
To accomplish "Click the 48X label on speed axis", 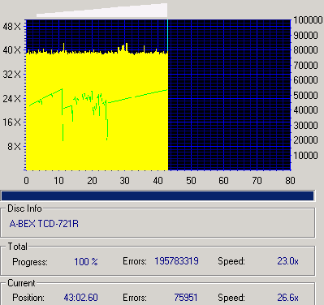I will point(11,27).
